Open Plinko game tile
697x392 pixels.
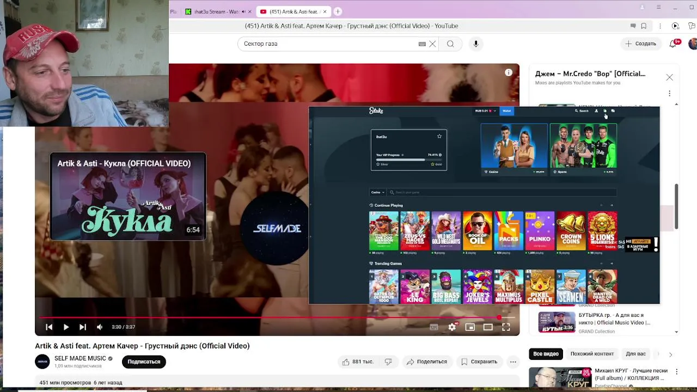(540, 231)
